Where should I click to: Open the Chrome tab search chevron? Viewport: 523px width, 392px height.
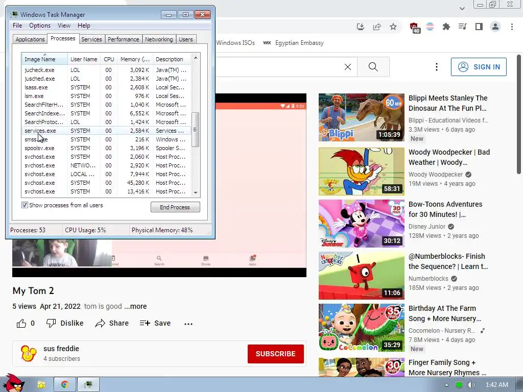(x=462, y=8)
